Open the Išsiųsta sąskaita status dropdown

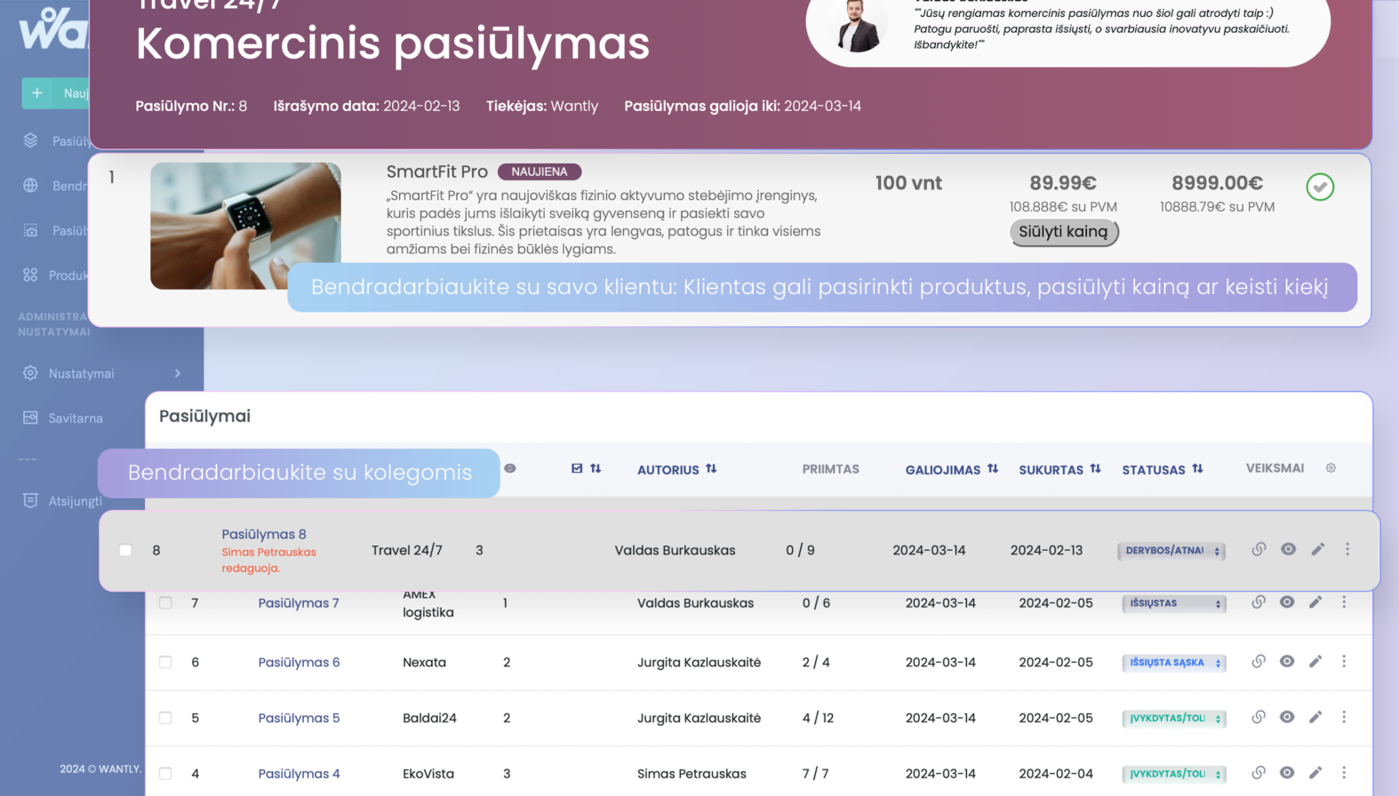click(1174, 663)
